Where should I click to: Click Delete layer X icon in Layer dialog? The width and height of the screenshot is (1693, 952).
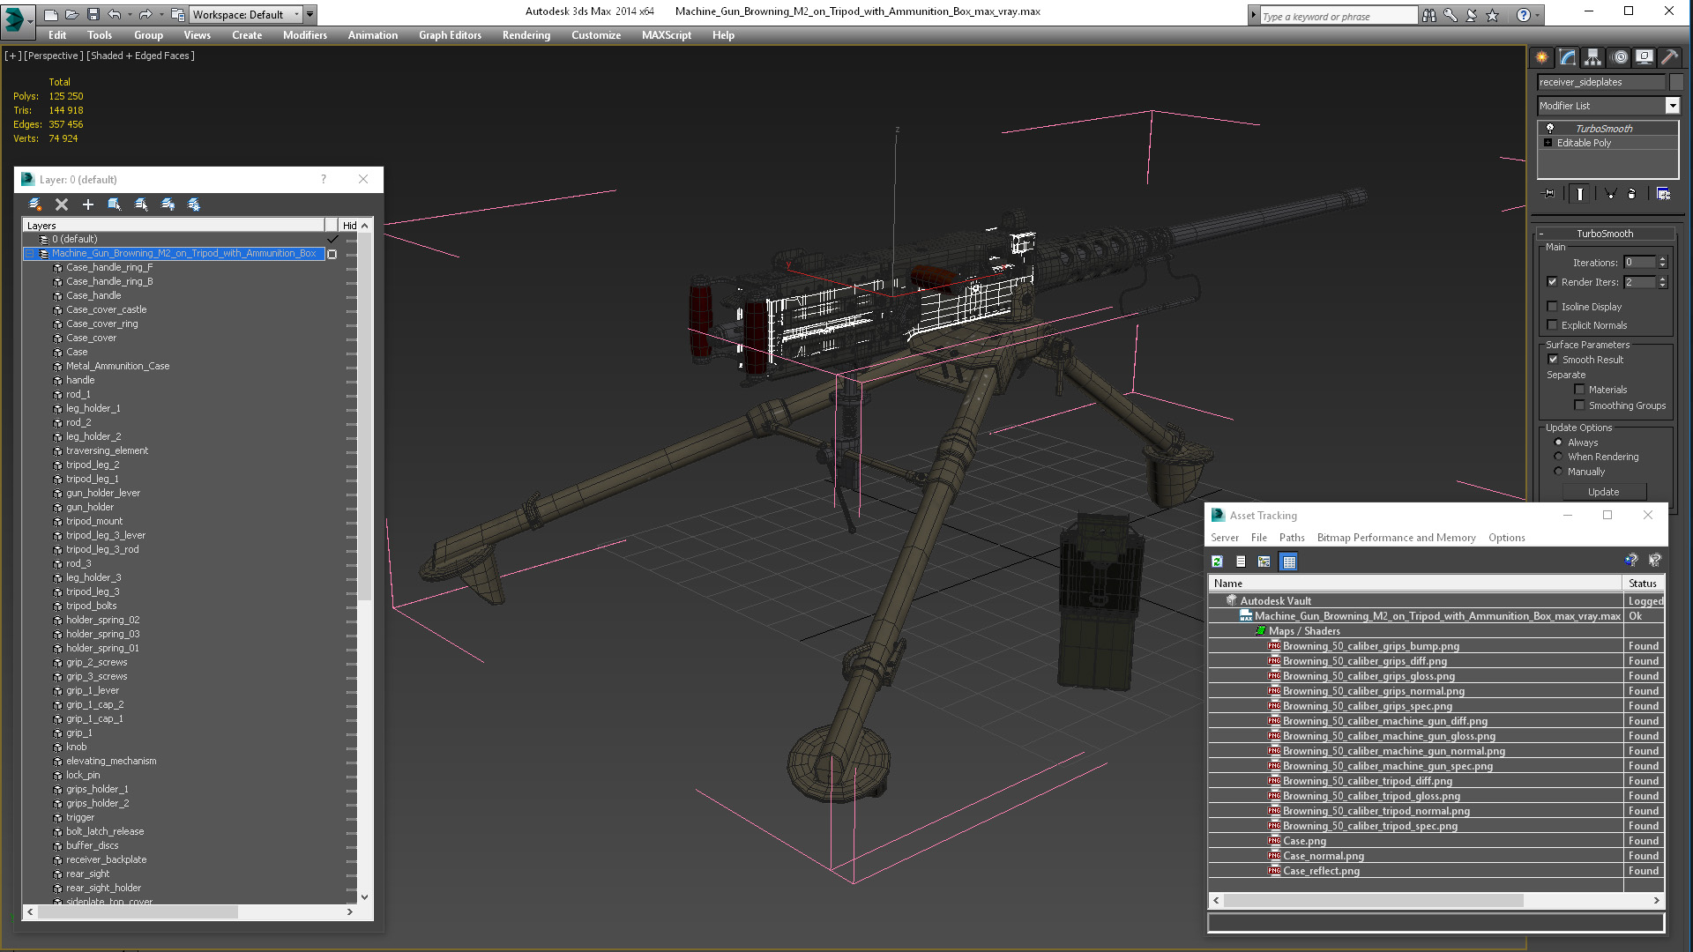coord(62,205)
